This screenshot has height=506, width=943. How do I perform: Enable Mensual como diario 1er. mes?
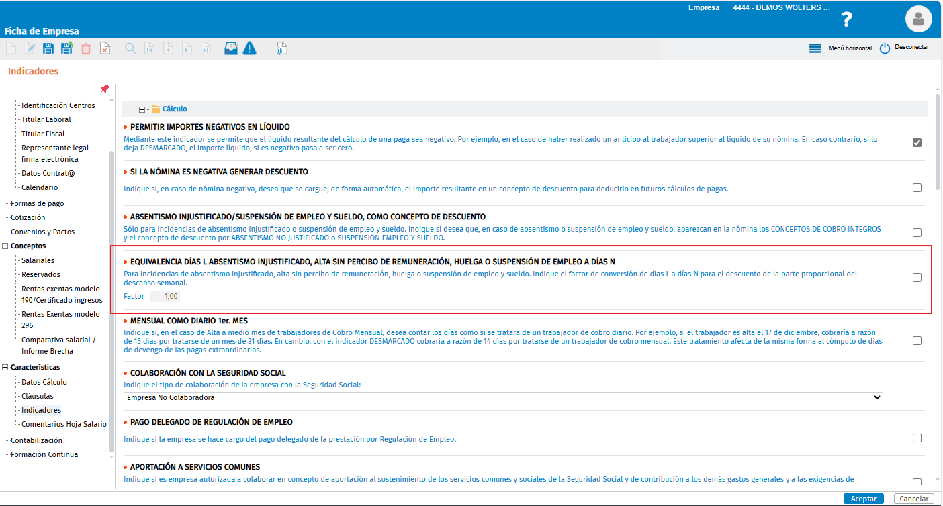pos(917,340)
